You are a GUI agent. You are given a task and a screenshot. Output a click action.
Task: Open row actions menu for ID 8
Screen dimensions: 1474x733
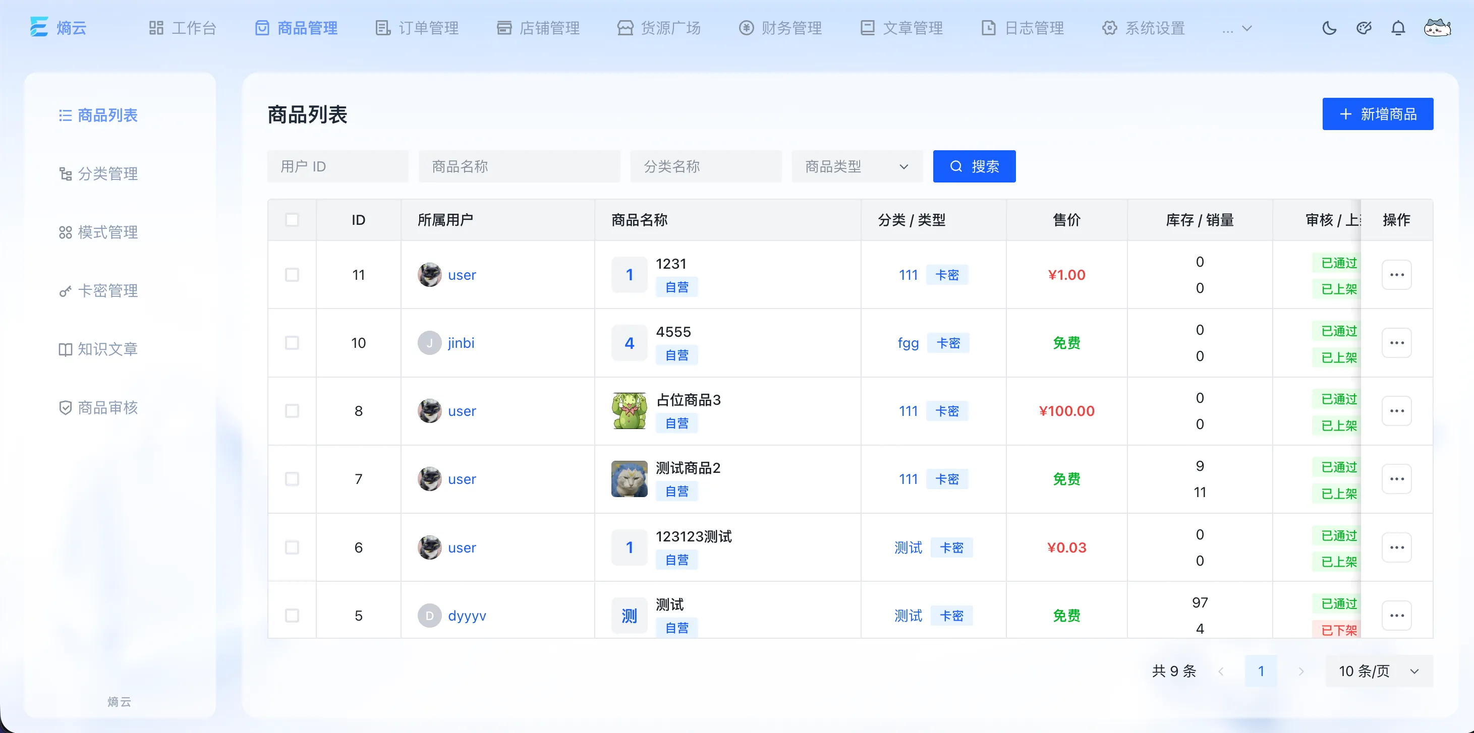tap(1396, 410)
